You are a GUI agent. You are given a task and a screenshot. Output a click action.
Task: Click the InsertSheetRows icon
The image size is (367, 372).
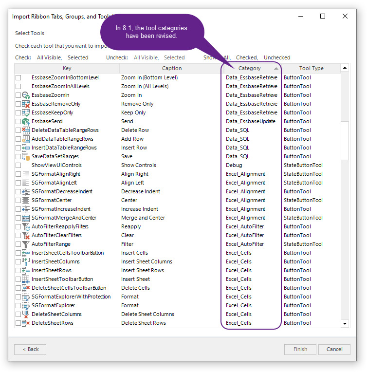(x=26, y=271)
